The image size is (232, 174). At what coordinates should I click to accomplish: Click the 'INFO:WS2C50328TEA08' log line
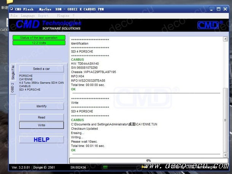click(88, 81)
